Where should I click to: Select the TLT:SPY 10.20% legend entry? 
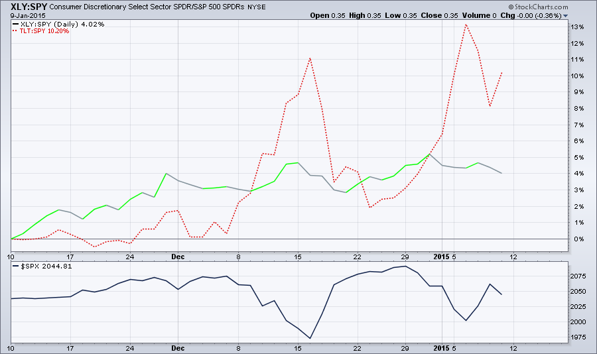[44, 31]
